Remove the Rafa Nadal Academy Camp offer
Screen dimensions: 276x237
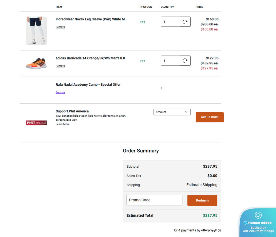click(60, 92)
